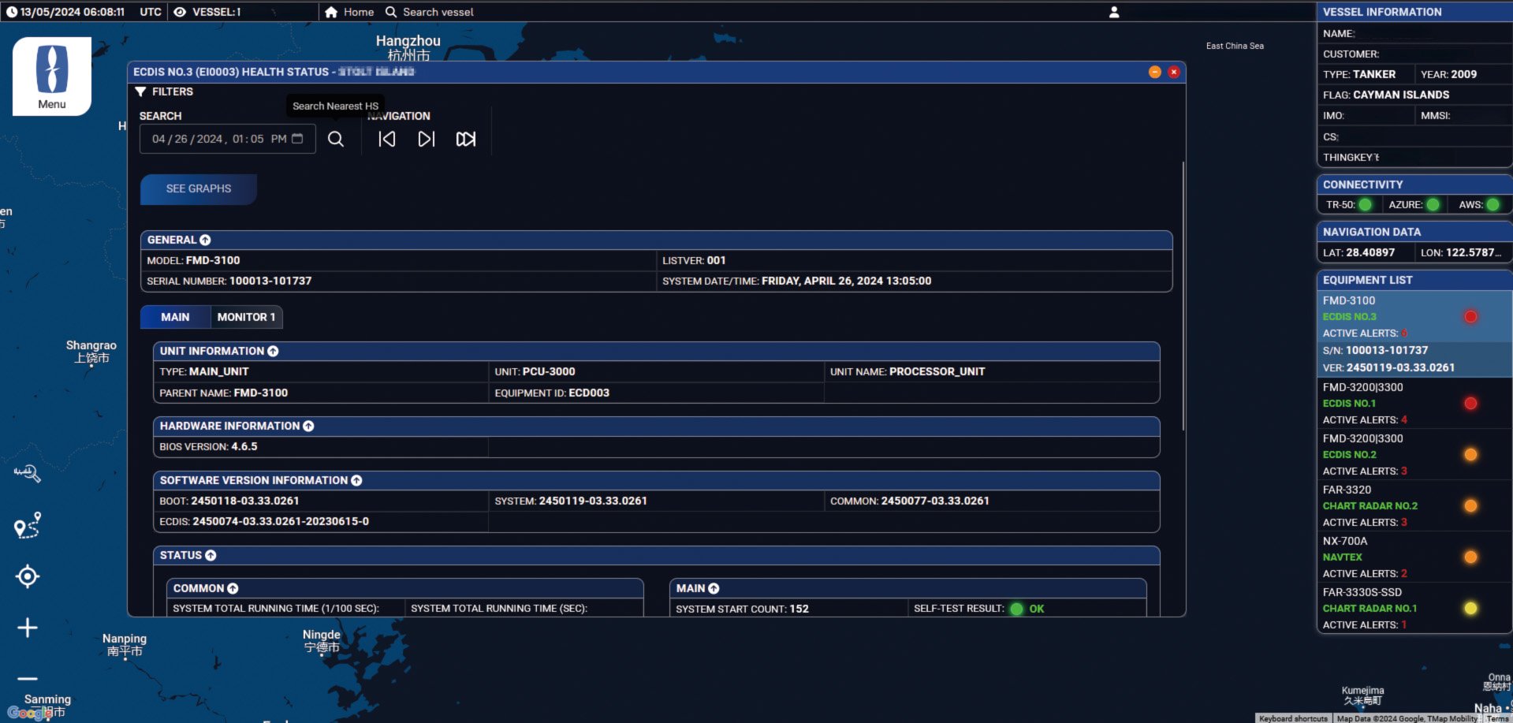The image size is (1513, 723).
Task: Click the orange status dot for CHART RADAR NO.2
Action: pyautogui.click(x=1470, y=506)
